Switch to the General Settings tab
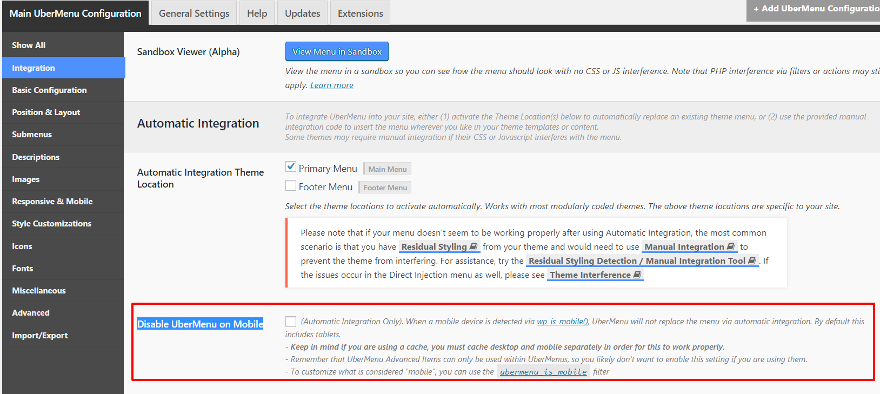Image resolution: width=880 pixels, height=394 pixels. point(194,13)
